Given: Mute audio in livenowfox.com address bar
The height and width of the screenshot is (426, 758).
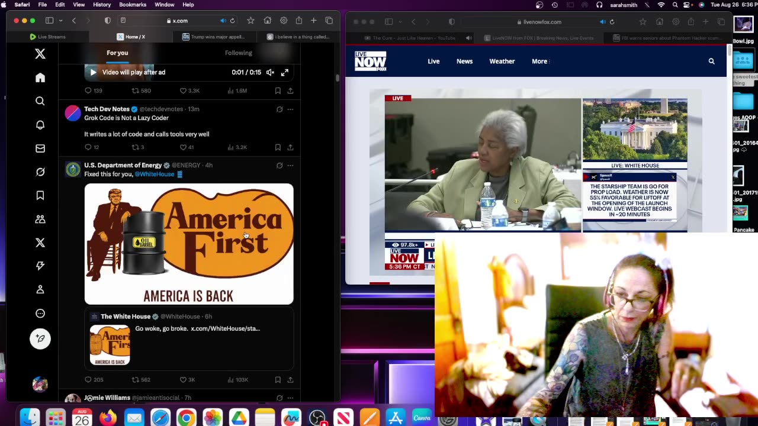Looking at the screenshot, I should 603,22.
